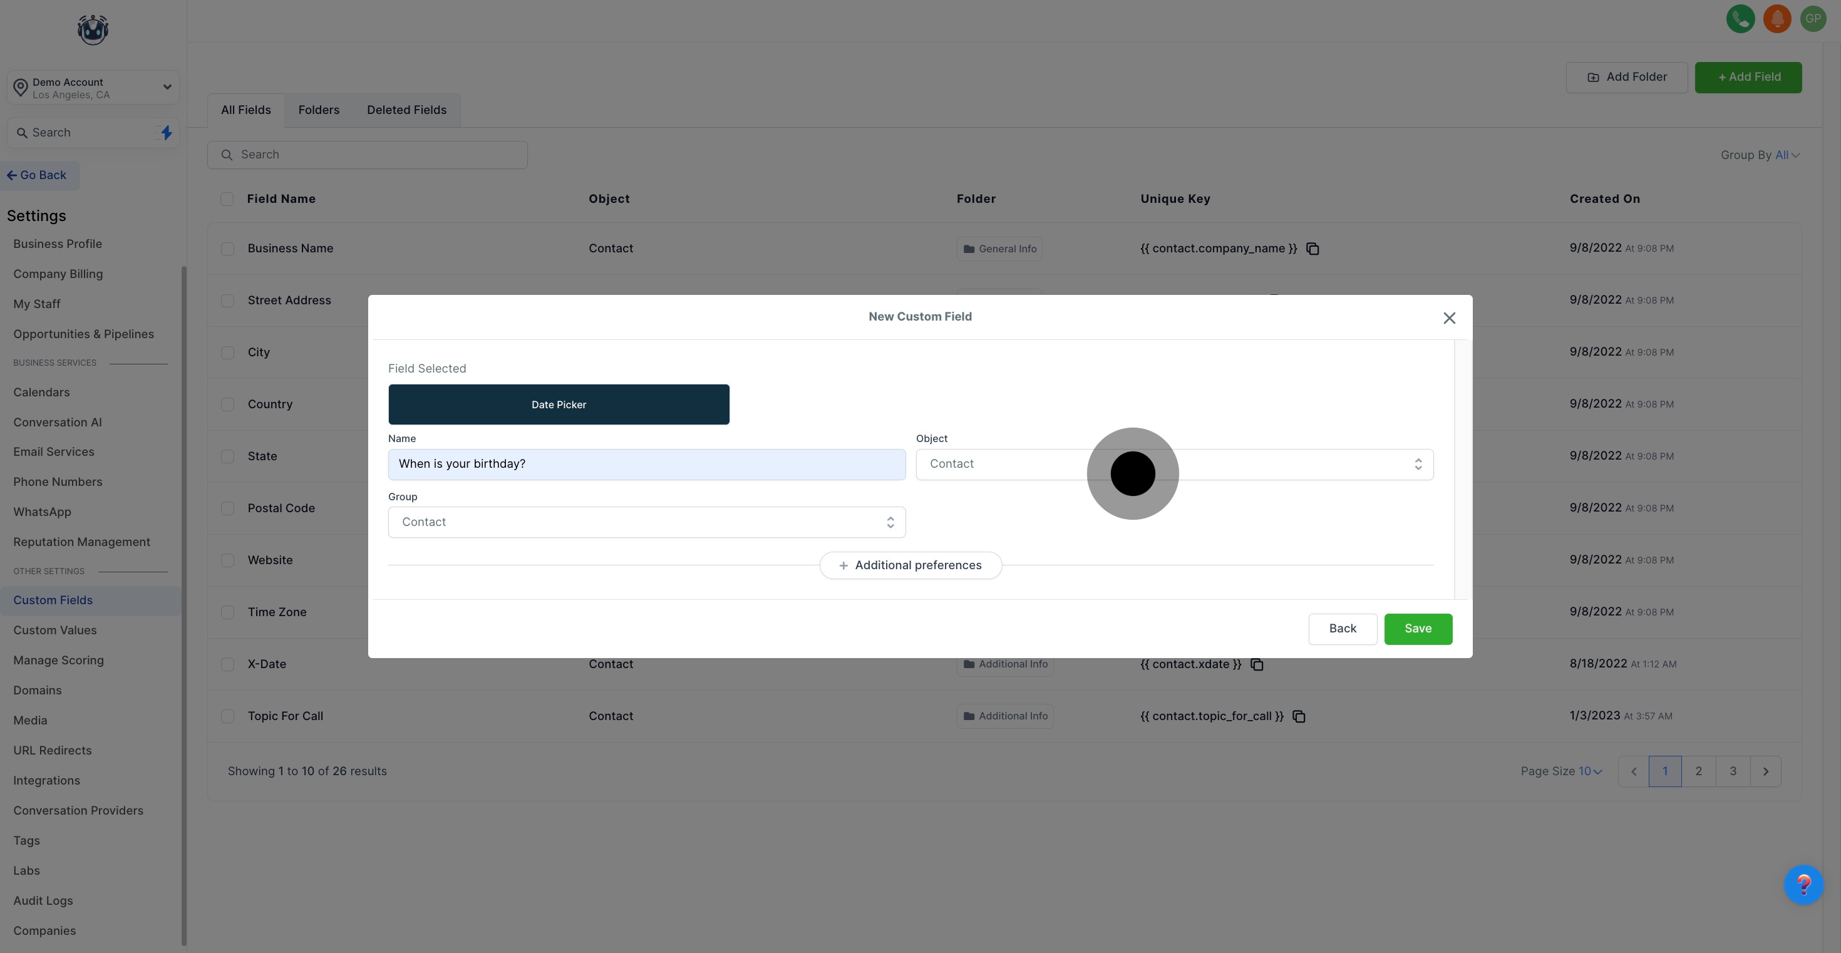
Task: Select all fields using the header checkbox
Action: pyautogui.click(x=227, y=198)
